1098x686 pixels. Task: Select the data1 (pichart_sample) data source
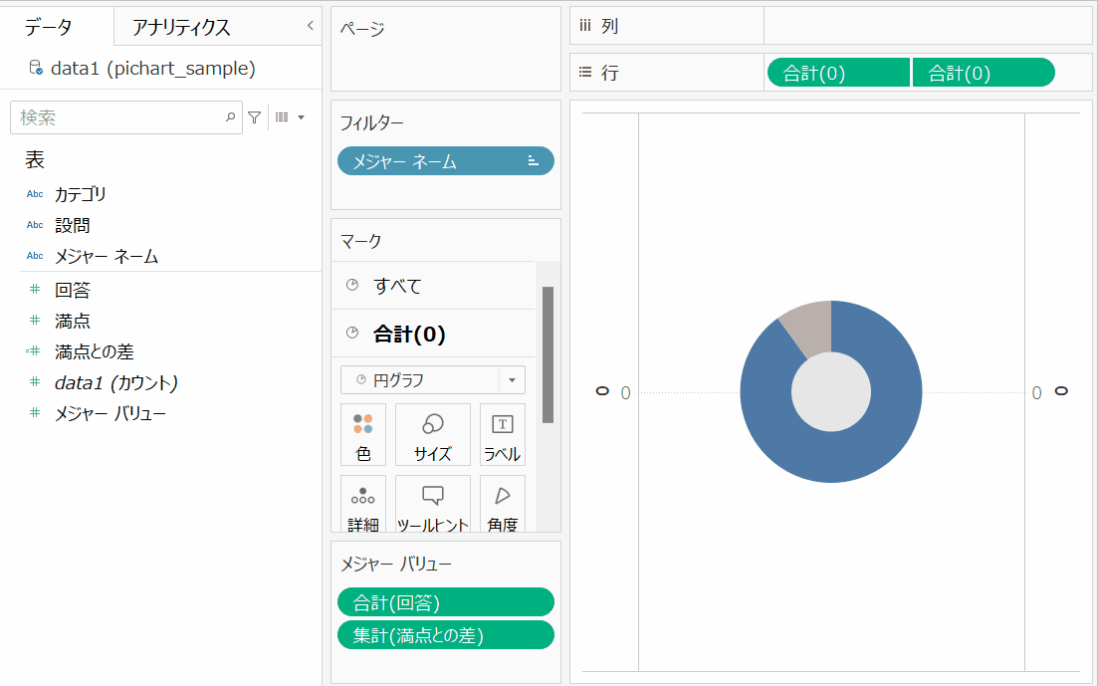click(x=152, y=68)
